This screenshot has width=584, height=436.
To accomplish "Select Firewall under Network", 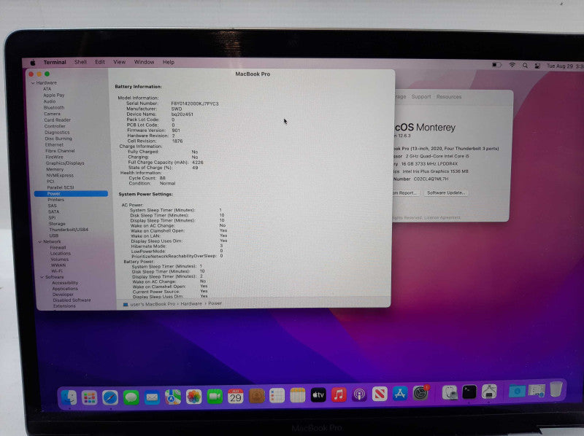I will 58,247.
